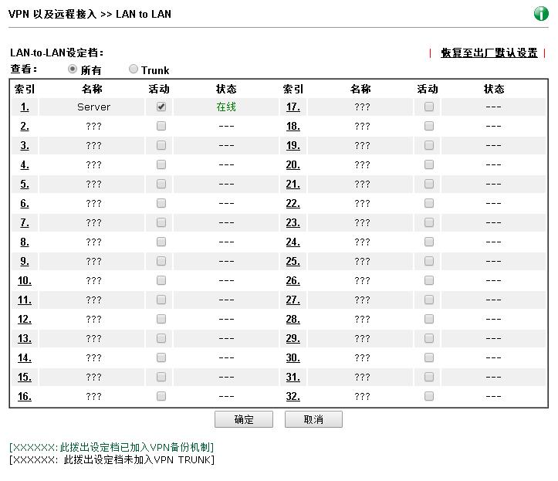Open profile index 26 link
Viewport: 558px width, 481px height.
[x=293, y=280]
